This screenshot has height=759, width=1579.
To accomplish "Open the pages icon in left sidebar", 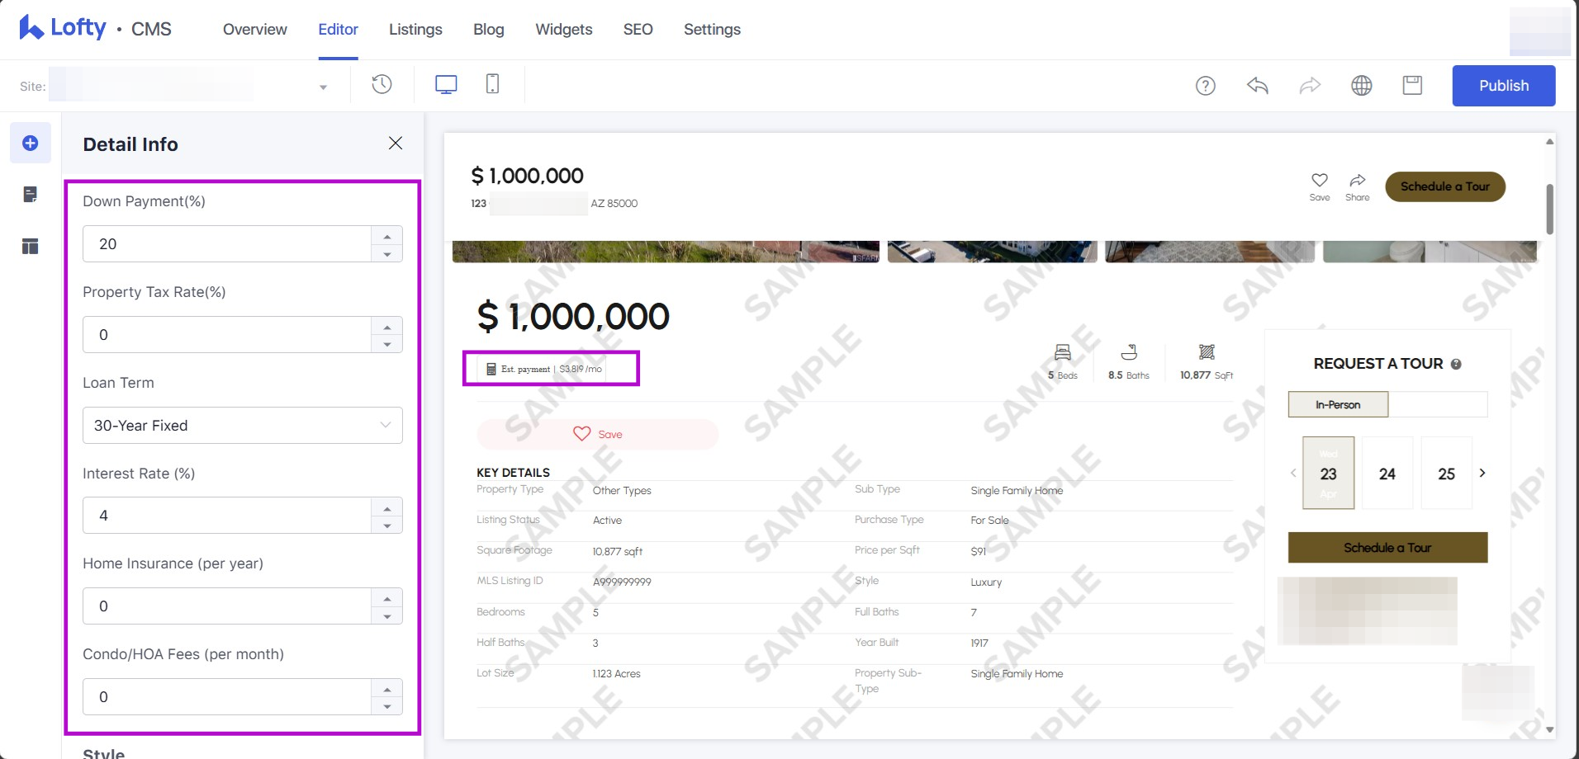I will click(x=31, y=195).
